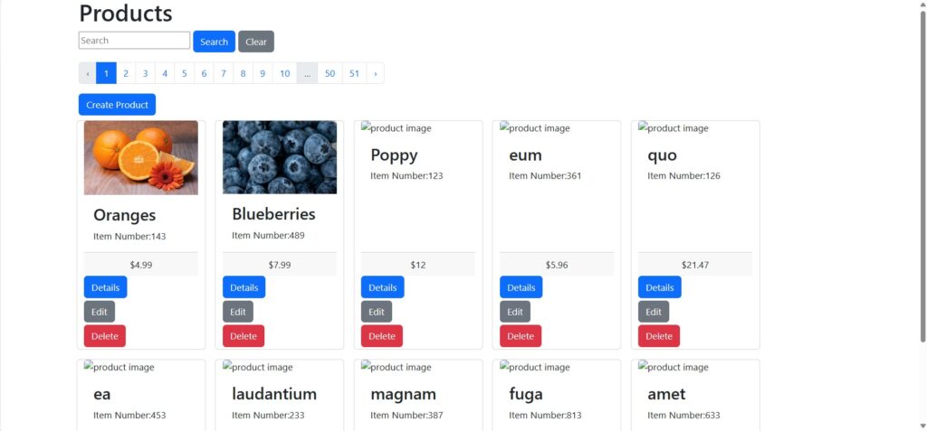927x431 pixels.
Task: Jump to page 10 in pagination
Action: [x=284, y=73]
